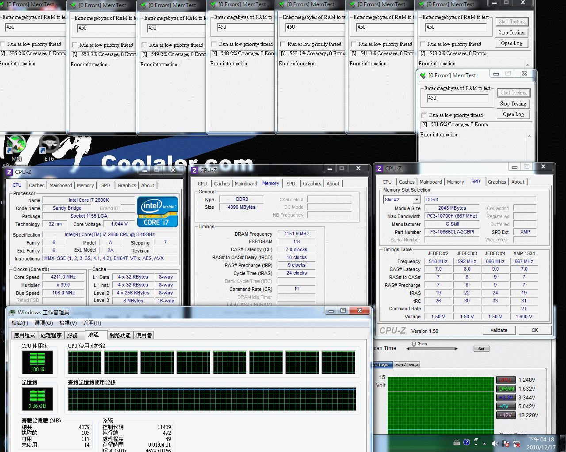Enable low priority thread in 548.2% coverage MemTest
Viewport: 566px width, 452px height.
214,44
